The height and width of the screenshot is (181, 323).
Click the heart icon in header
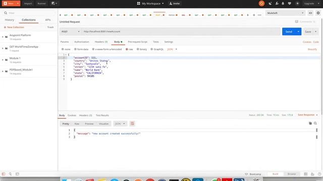(290, 4)
